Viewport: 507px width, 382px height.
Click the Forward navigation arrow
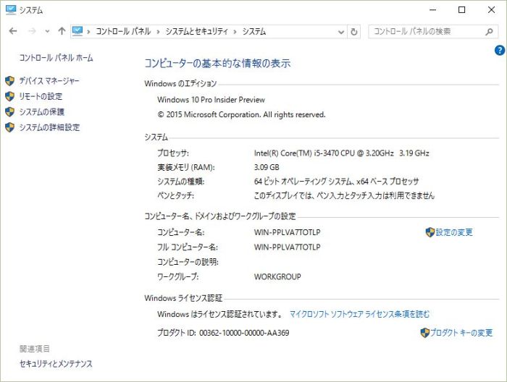tap(31, 32)
